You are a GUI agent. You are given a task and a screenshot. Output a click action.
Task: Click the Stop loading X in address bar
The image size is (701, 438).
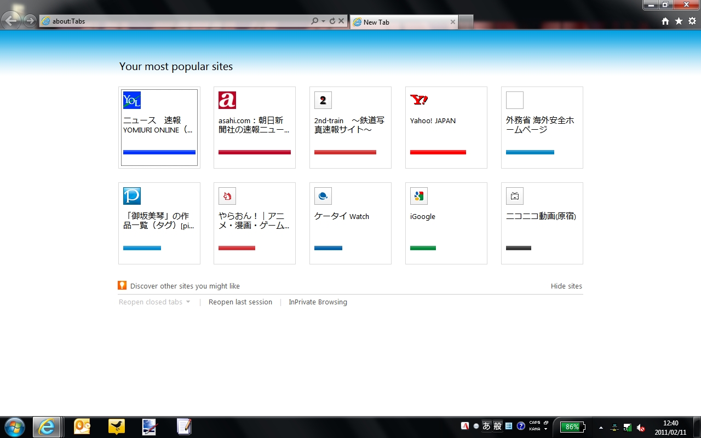[341, 21]
